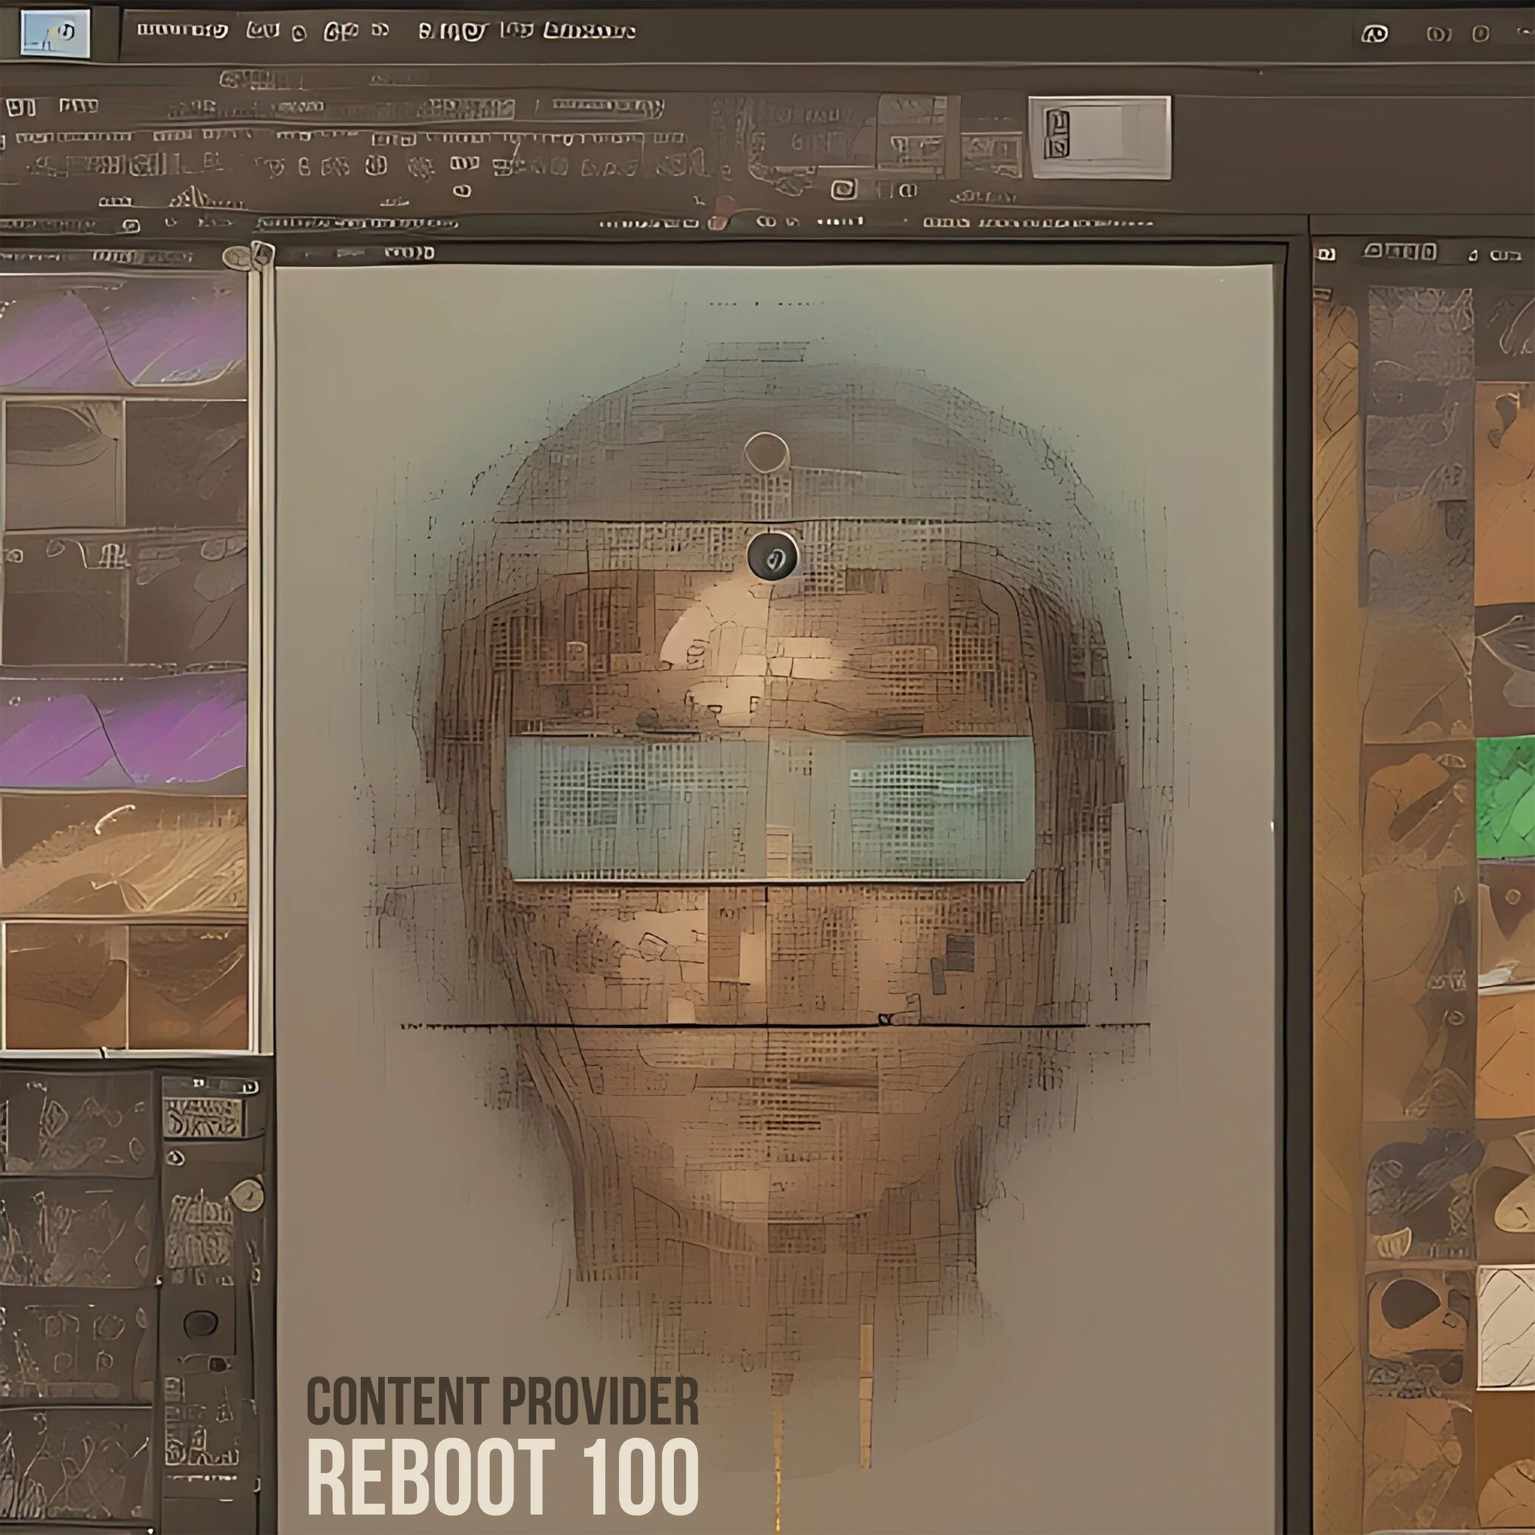Expand the small header bar of lower-left panel

point(211,1086)
